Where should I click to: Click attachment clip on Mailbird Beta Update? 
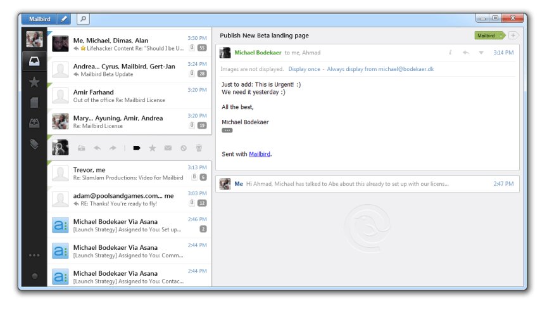(192, 74)
